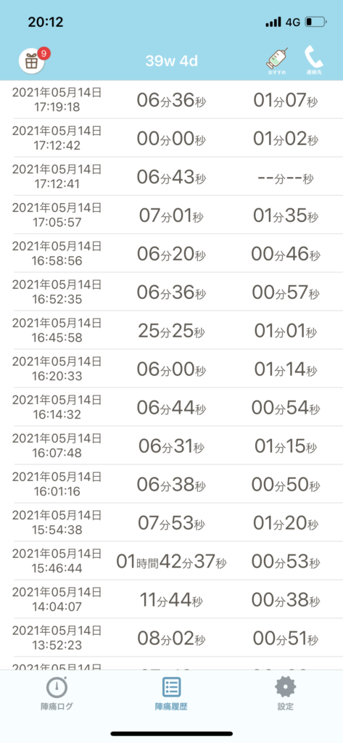Select the 17:19:18 contraction record
The width and height of the screenshot is (343, 743).
(x=171, y=100)
